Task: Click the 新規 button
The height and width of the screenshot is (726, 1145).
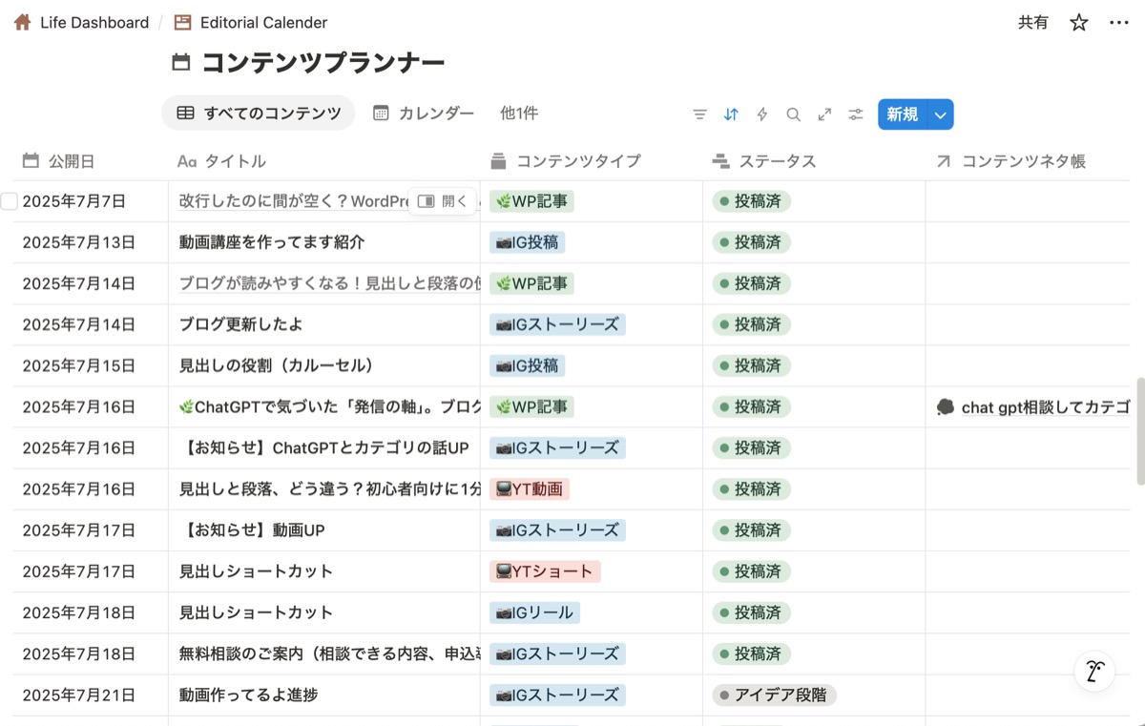Action: pos(902,114)
